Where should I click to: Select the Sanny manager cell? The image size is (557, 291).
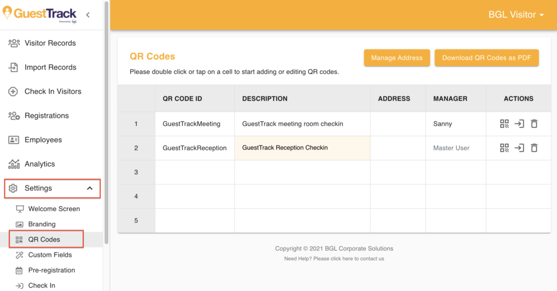[456, 124]
